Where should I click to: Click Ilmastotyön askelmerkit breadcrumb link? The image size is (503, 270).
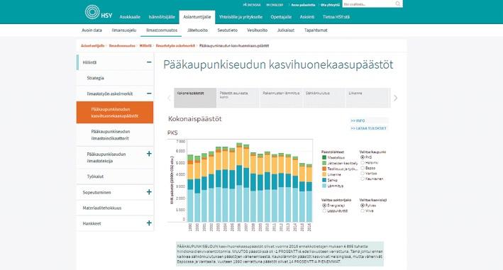coord(175,46)
